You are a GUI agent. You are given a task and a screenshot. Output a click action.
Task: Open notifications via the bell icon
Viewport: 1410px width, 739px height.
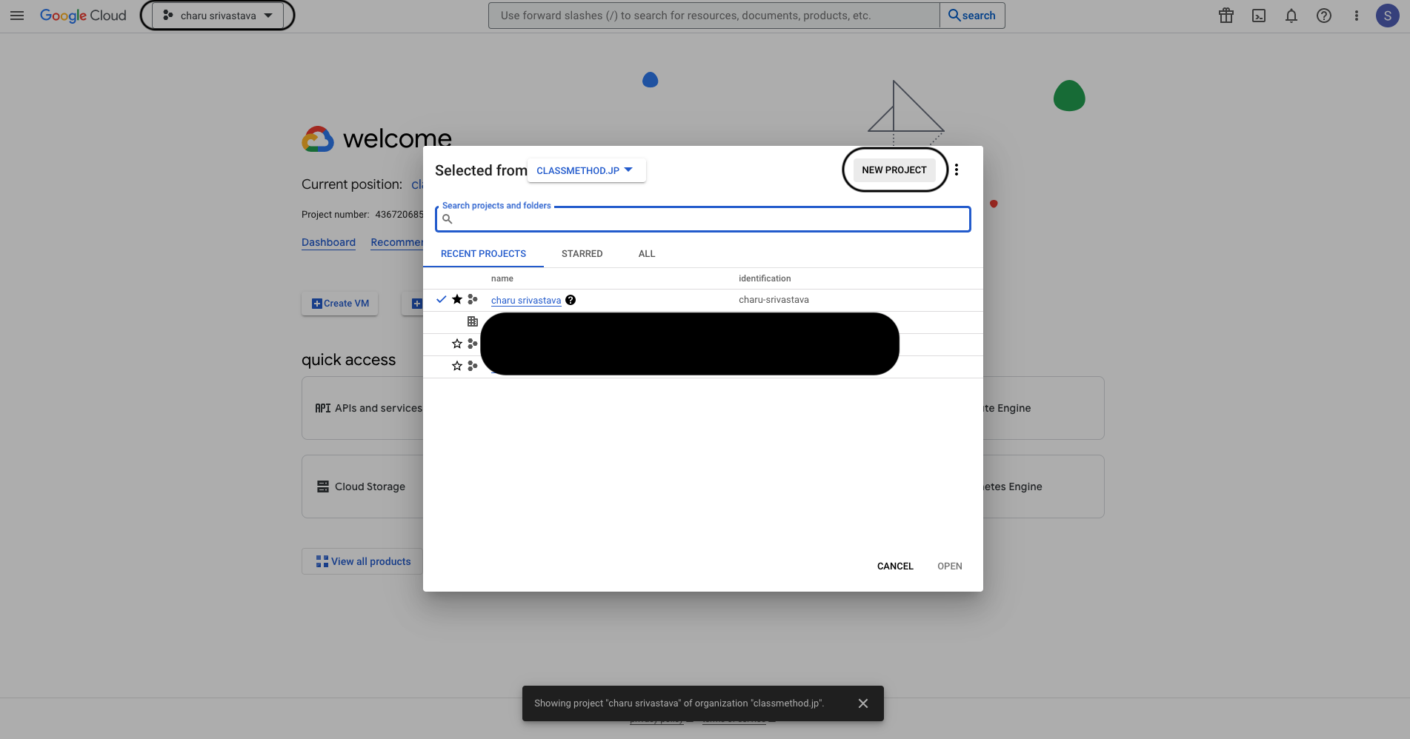pyautogui.click(x=1291, y=16)
